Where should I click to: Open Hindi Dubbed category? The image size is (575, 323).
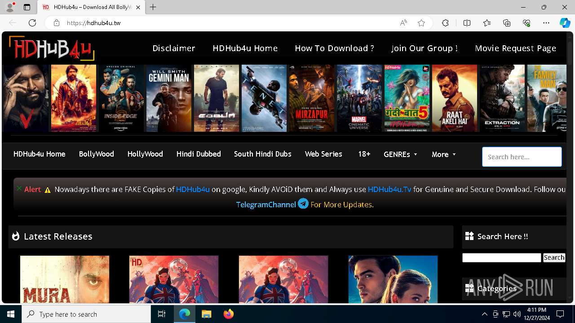click(199, 154)
